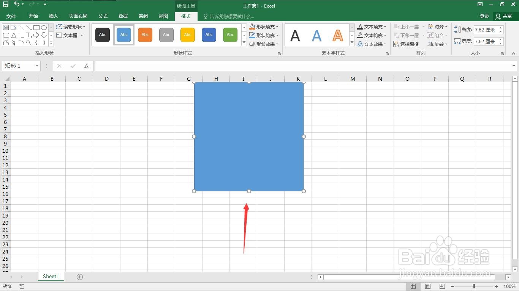Image resolution: width=519 pixels, height=291 pixels.
Task: Open Text Effects (文本效果) dropdown
Action: click(x=372, y=44)
